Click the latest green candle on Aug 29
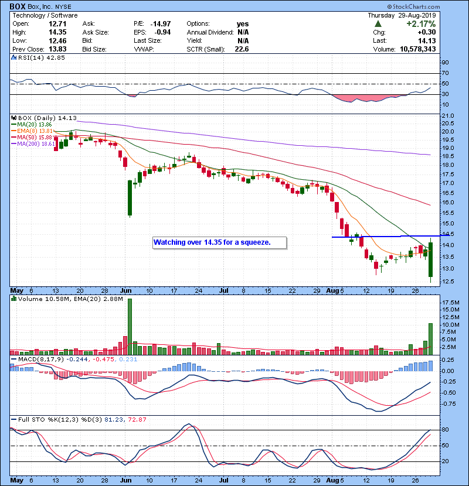 pos(430,260)
